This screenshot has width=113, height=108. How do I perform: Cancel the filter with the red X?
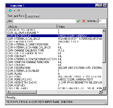84,21
